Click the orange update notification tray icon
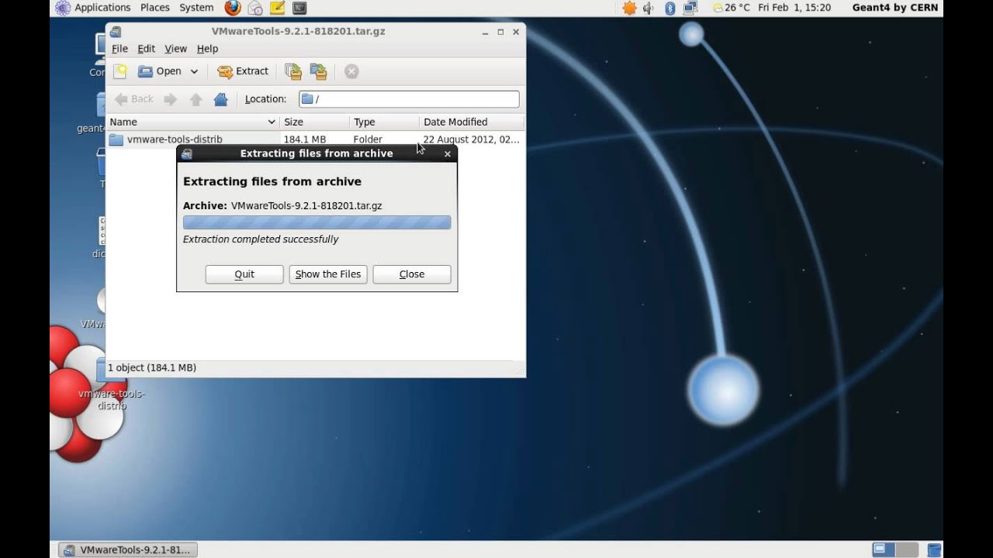Screen dimensions: 993x558 coord(629,8)
